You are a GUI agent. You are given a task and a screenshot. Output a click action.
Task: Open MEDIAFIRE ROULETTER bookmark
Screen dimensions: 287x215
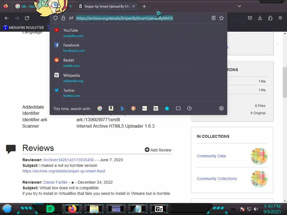(x=24, y=28)
